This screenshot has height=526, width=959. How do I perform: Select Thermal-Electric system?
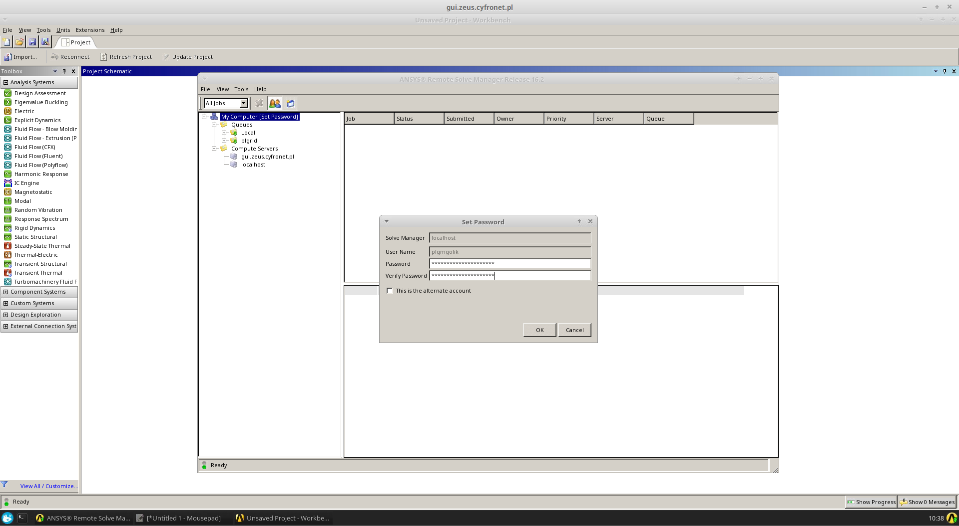point(36,255)
